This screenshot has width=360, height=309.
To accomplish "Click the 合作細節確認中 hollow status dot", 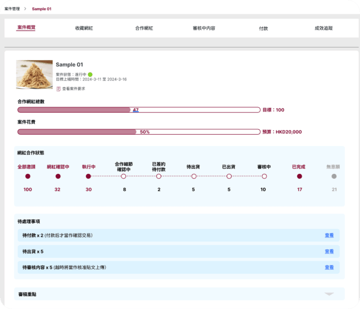I will click(x=124, y=176).
